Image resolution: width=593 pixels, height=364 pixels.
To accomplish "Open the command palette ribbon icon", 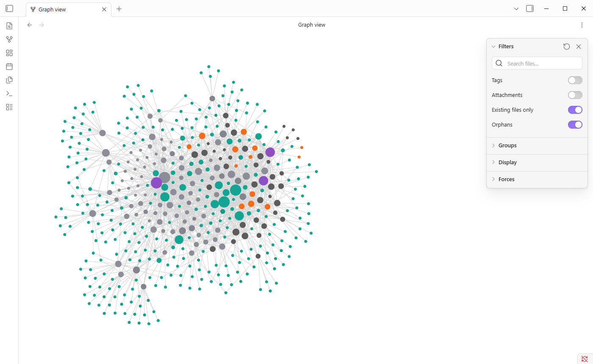I will 9,94.
